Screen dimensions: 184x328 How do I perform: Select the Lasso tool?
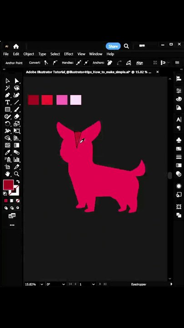pos(17,88)
